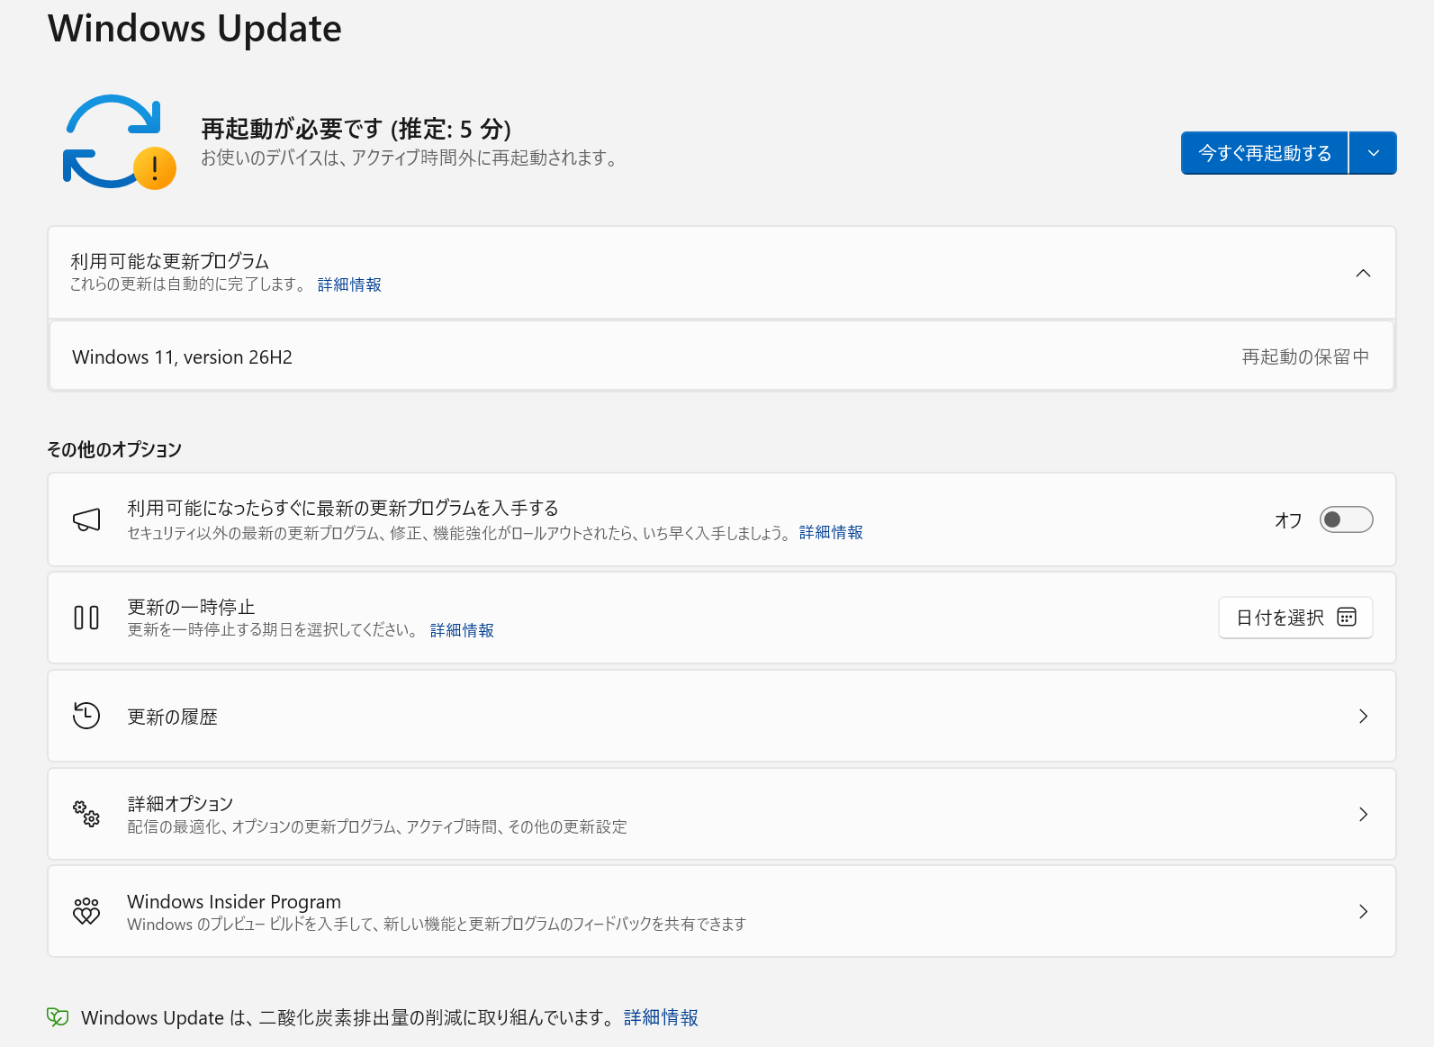The width and height of the screenshot is (1434, 1047).
Task: Click the 更新の一時停止 title text
Action: tap(191, 607)
